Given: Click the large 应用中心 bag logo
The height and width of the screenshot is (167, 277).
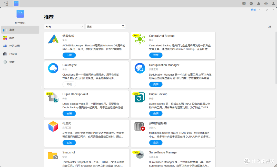Looking at the screenshot, I should coord(20,14).
